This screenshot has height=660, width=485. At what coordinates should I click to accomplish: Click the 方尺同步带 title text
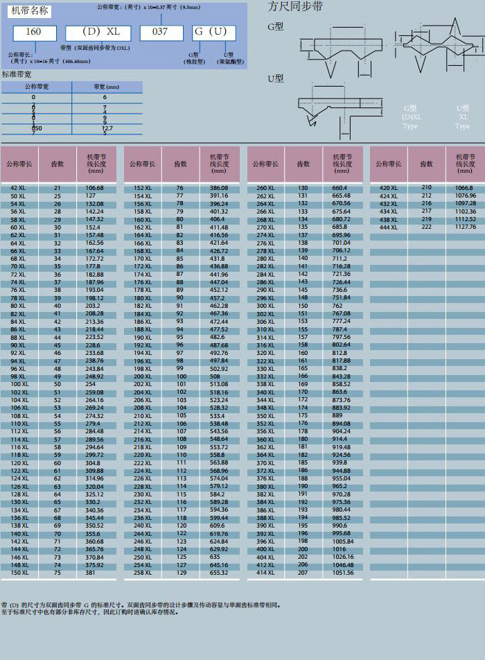[295, 7]
